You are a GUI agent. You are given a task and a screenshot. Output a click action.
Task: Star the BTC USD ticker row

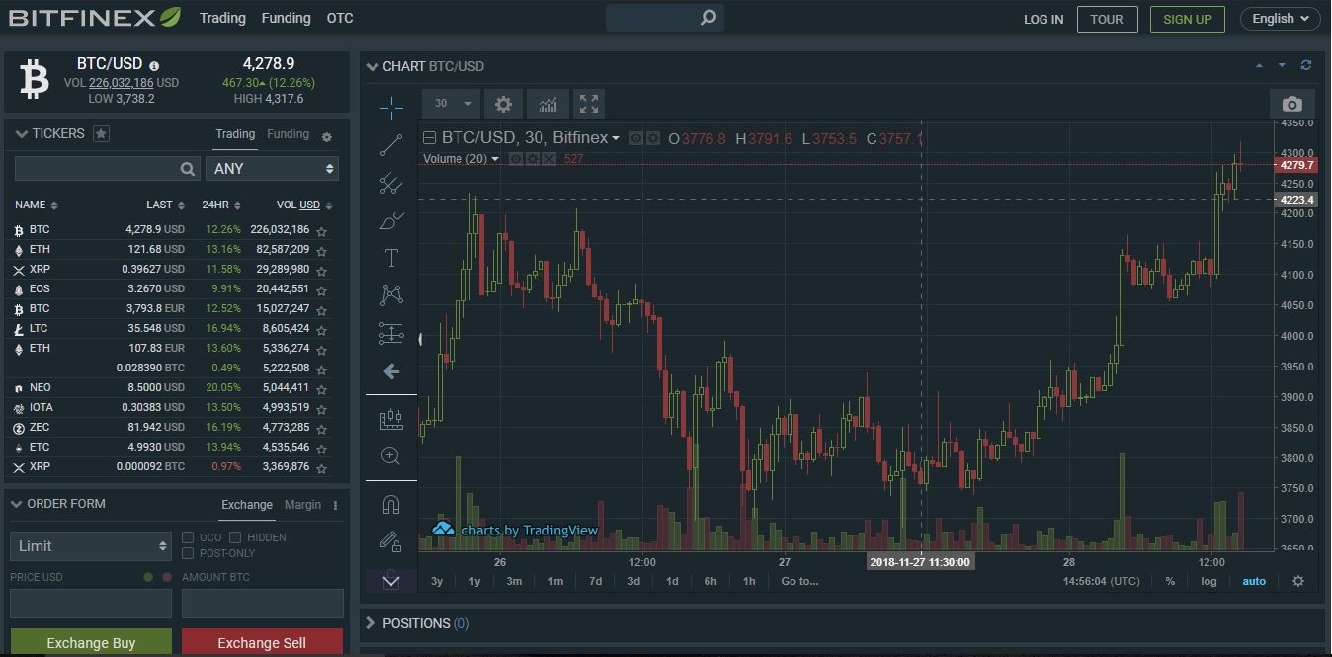321,231
